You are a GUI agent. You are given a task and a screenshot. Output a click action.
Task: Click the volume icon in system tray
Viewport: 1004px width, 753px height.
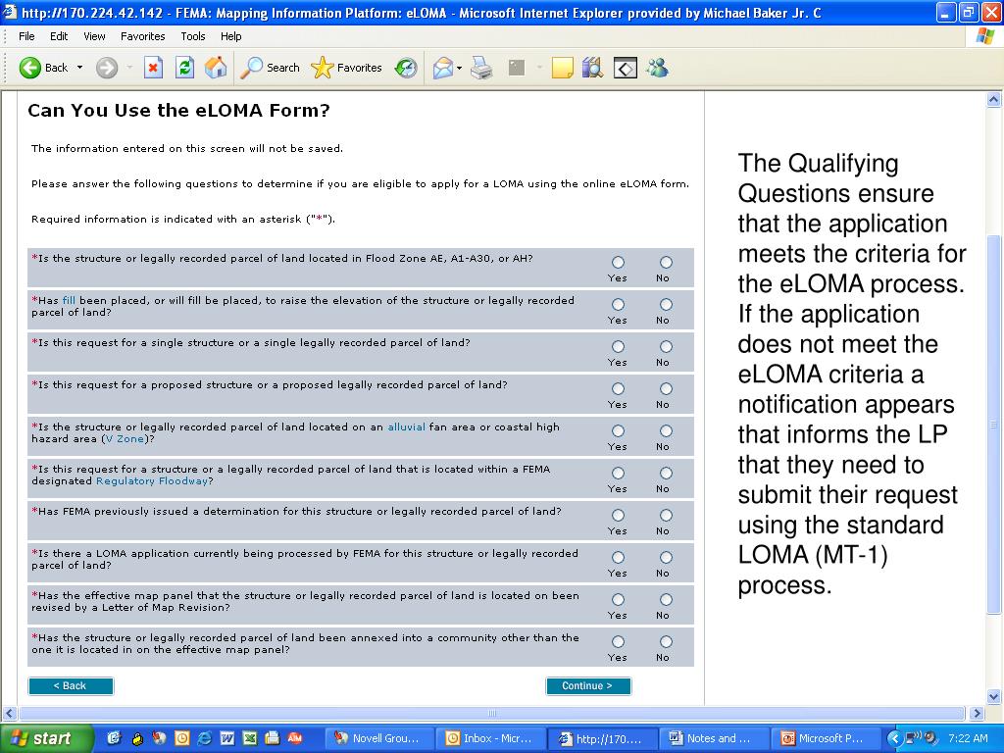(930, 737)
